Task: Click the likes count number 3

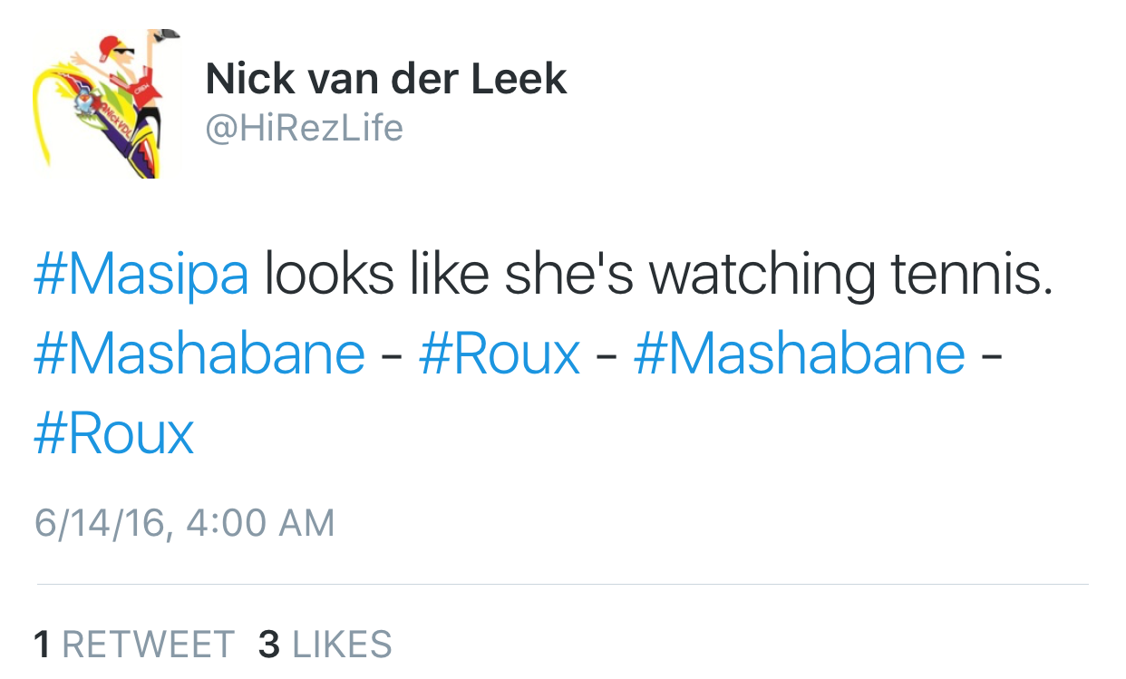Action: coord(269,645)
